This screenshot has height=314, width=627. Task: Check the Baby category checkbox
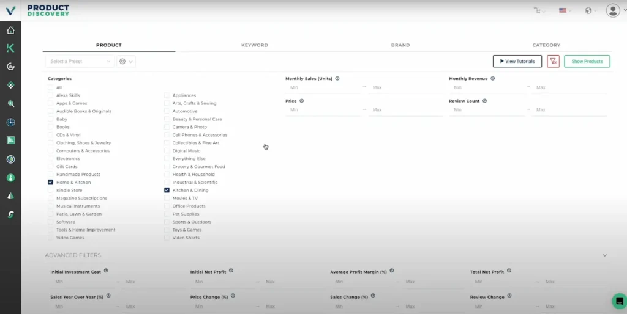pos(50,119)
